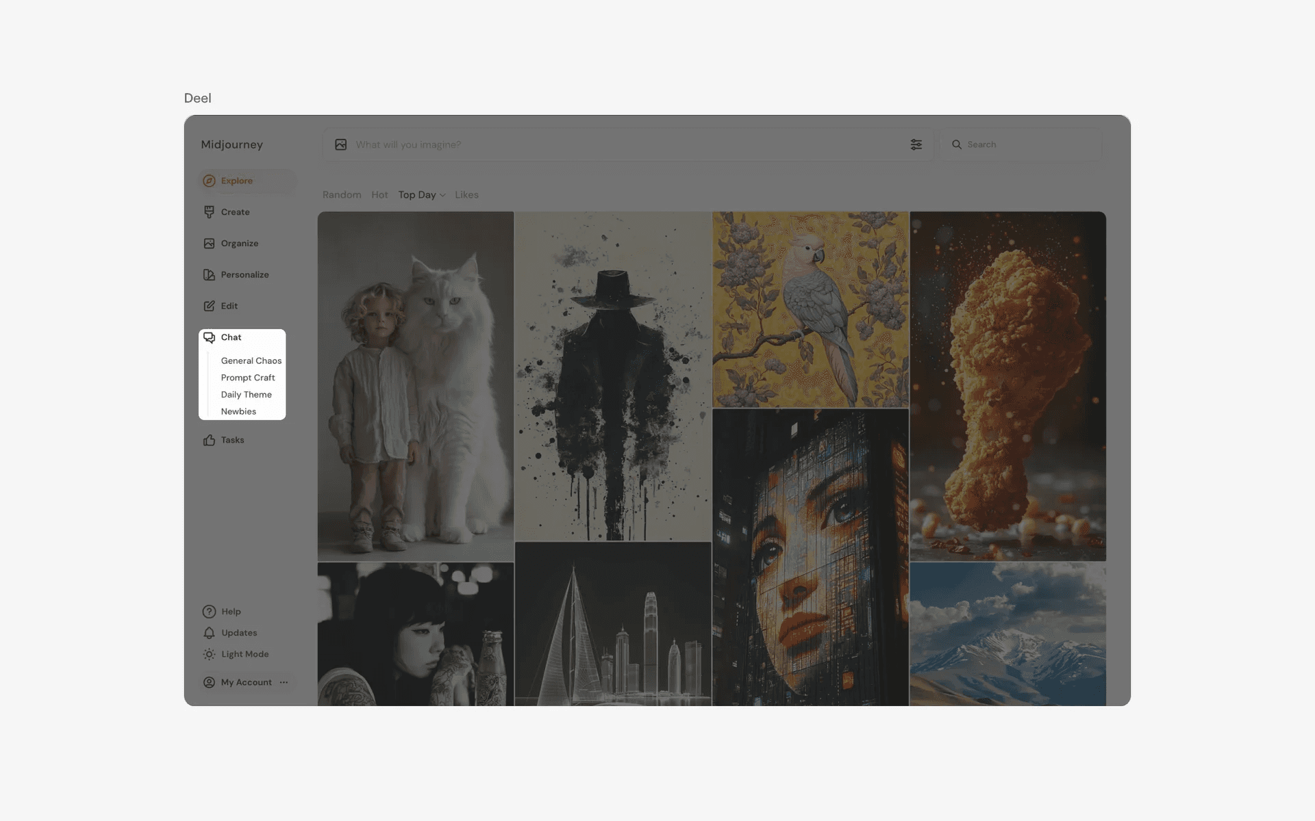Click the Edit pencil icon

click(x=209, y=306)
